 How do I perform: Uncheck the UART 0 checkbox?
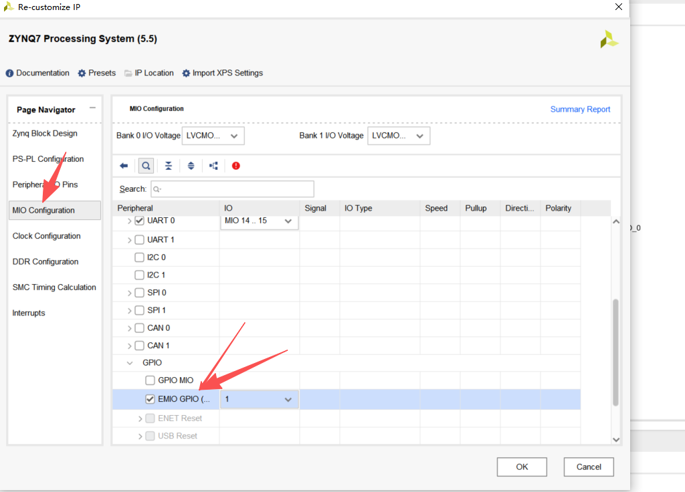coord(139,221)
